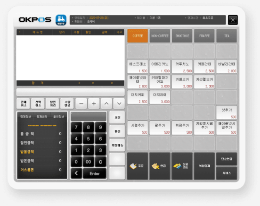Viewport: 260px width, 206px height.
Task: Click the 포장 takeout button
Action: [117, 117]
